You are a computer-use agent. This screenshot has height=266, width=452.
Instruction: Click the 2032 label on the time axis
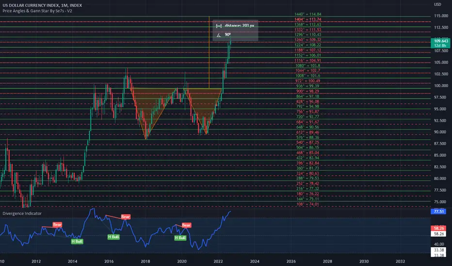click(400, 261)
